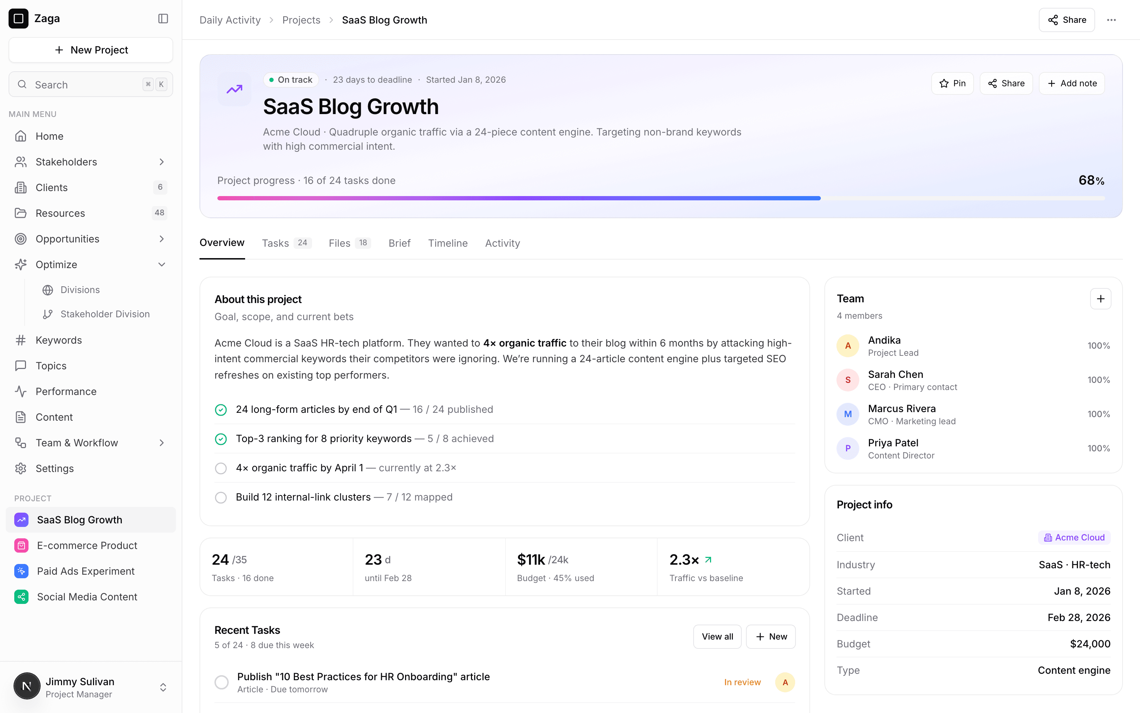This screenshot has height=713, width=1140.
Task: Pin this project with Pin button
Action: pos(952,83)
